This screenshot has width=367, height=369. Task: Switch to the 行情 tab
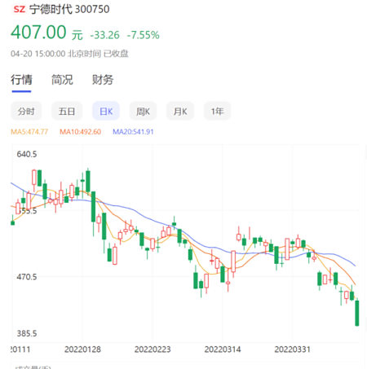pyautogui.click(x=21, y=80)
